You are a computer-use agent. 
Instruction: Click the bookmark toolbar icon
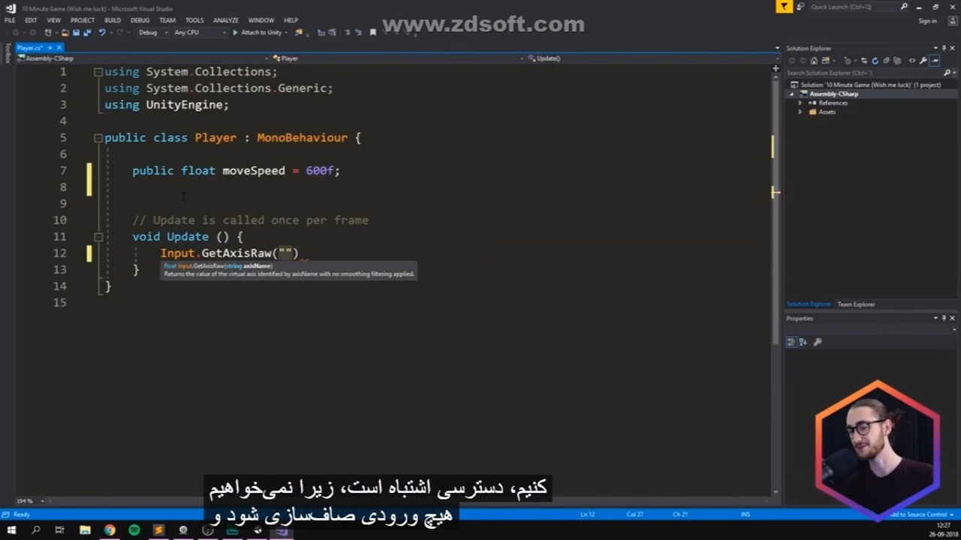(372, 33)
